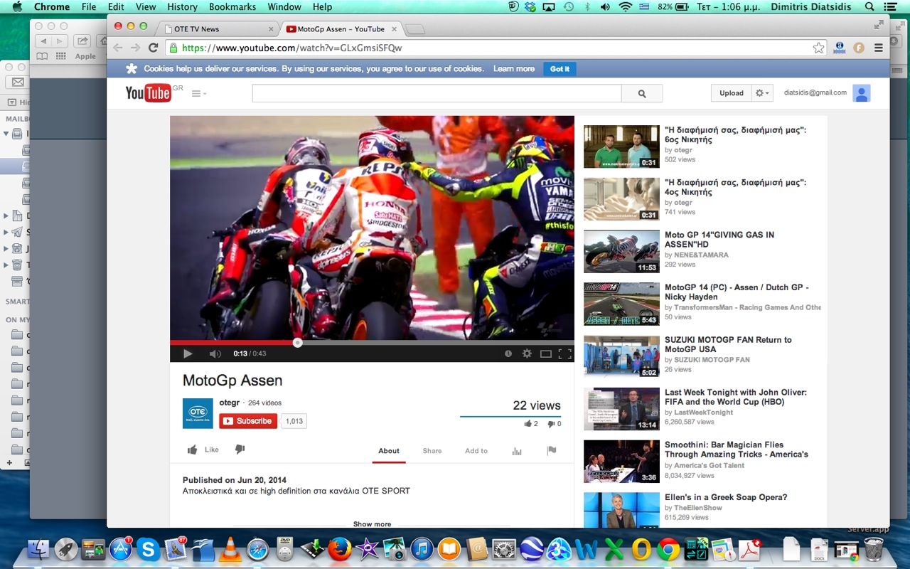Open the video player settings gear

527,353
